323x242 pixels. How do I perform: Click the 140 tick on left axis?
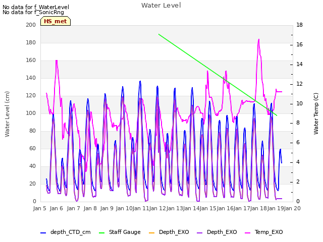pos(31,78)
